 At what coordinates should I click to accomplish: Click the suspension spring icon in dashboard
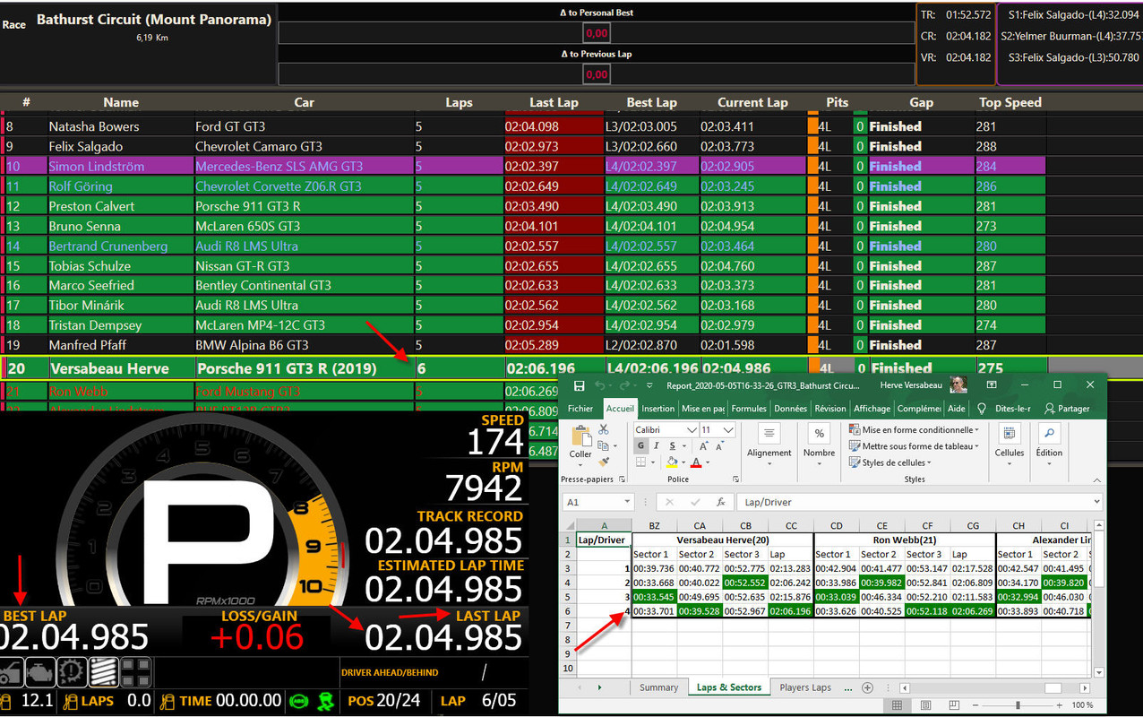click(x=104, y=671)
